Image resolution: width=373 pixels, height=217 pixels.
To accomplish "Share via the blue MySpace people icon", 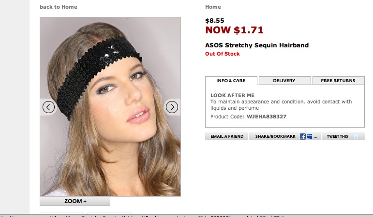I will pos(310,136).
